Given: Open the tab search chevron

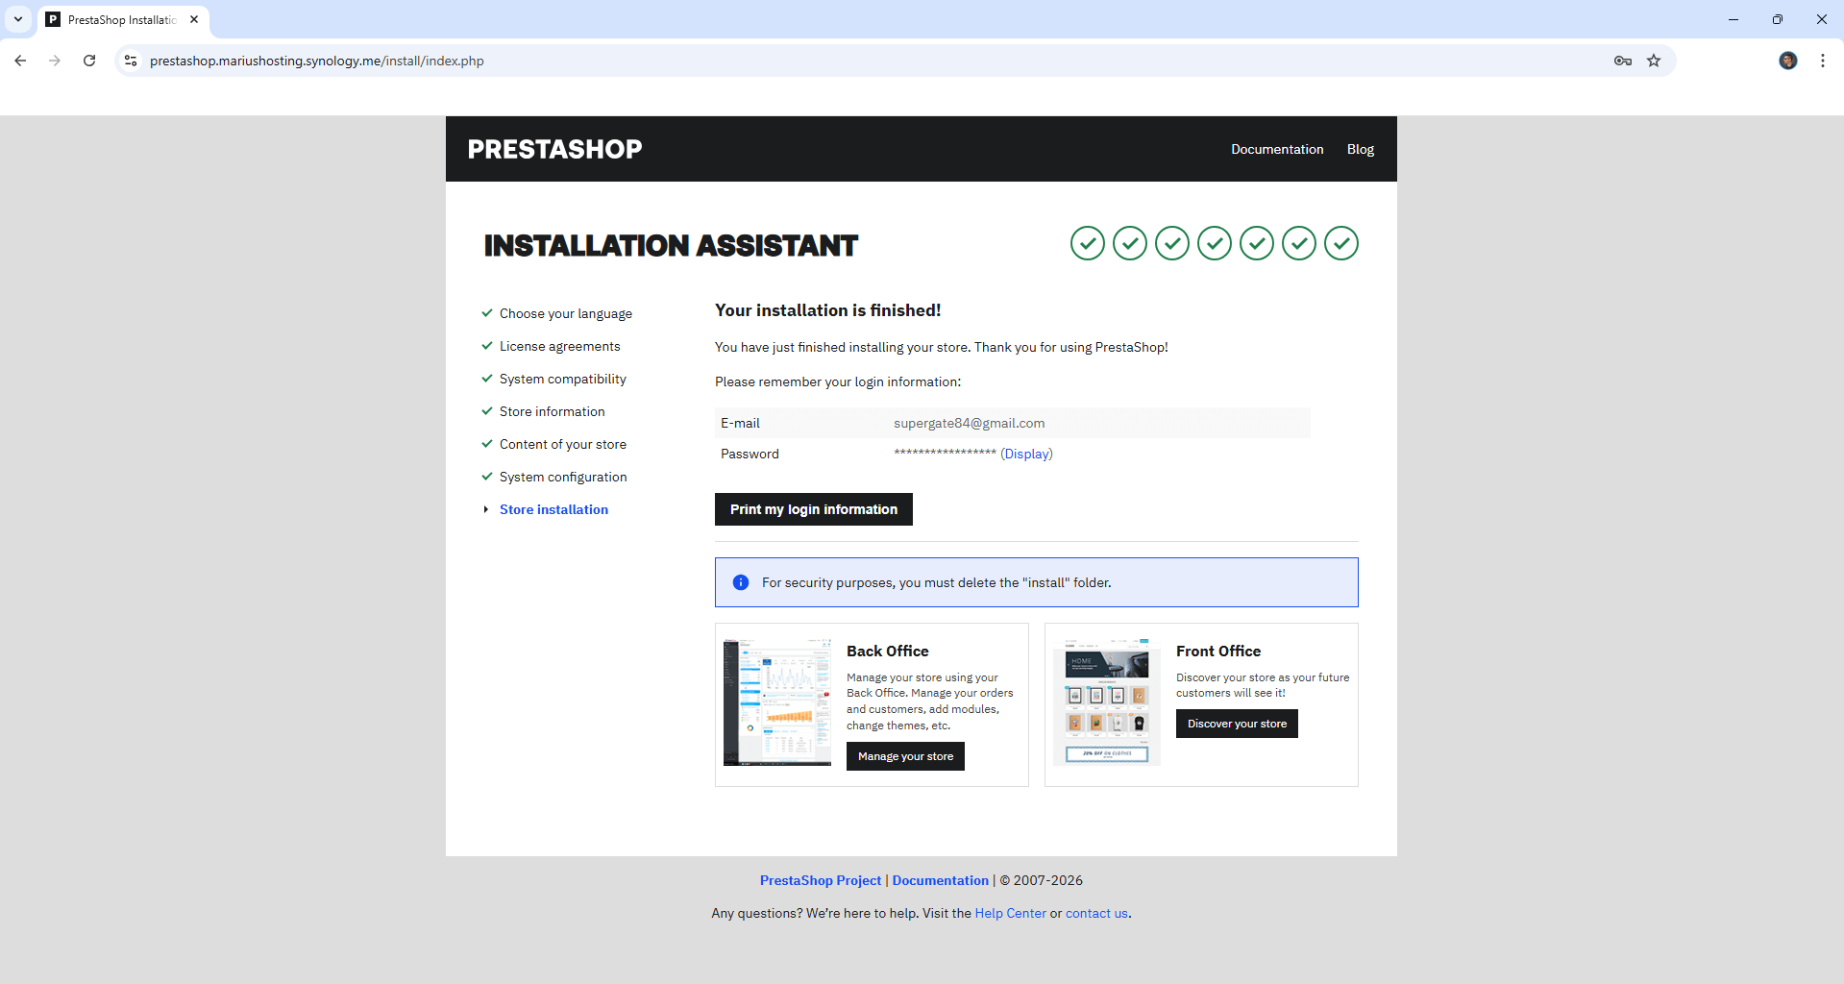Looking at the screenshot, I should [x=18, y=19].
